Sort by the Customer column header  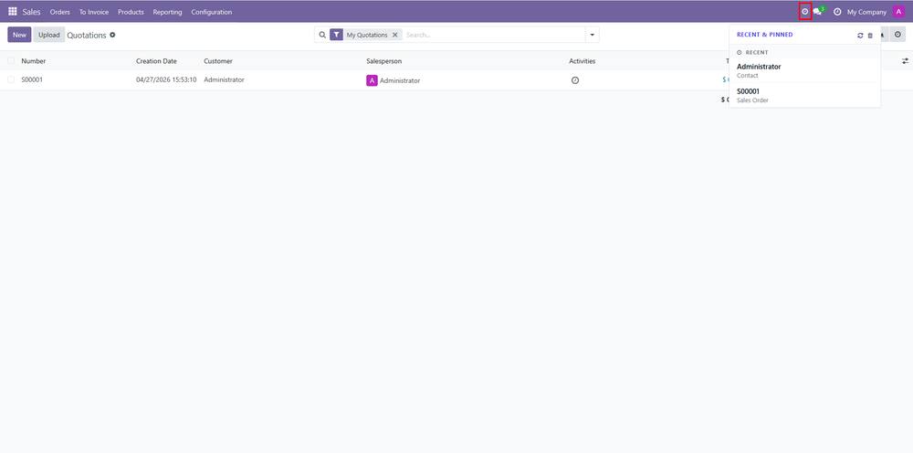[218, 61]
